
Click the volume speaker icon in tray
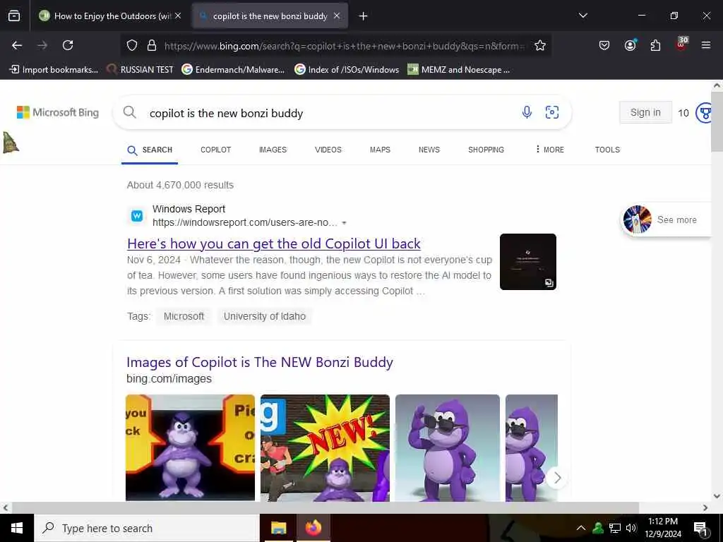coord(631,528)
